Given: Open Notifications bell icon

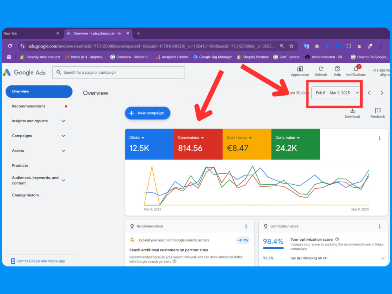Looking at the screenshot, I should 356,71.
